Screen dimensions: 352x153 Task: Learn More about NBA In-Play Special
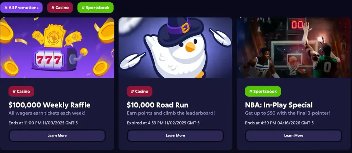pos(294,135)
